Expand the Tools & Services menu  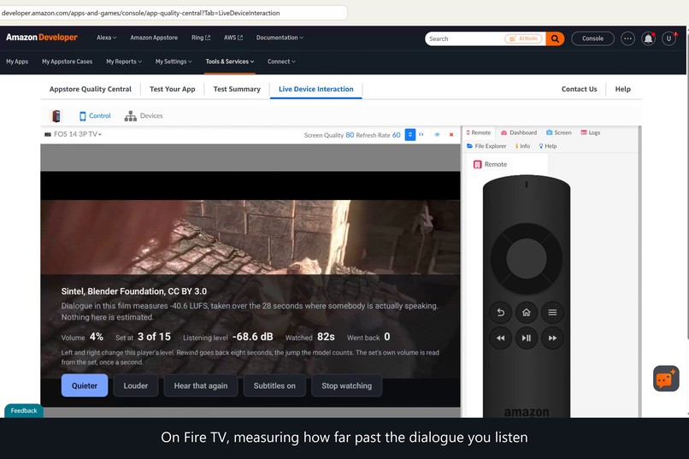click(230, 62)
